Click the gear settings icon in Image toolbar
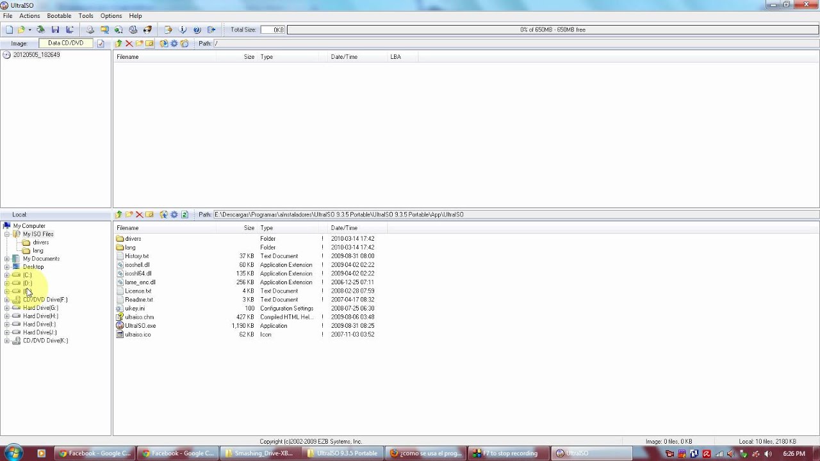The height and width of the screenshot is (461, 820). [x=174, y=44]
